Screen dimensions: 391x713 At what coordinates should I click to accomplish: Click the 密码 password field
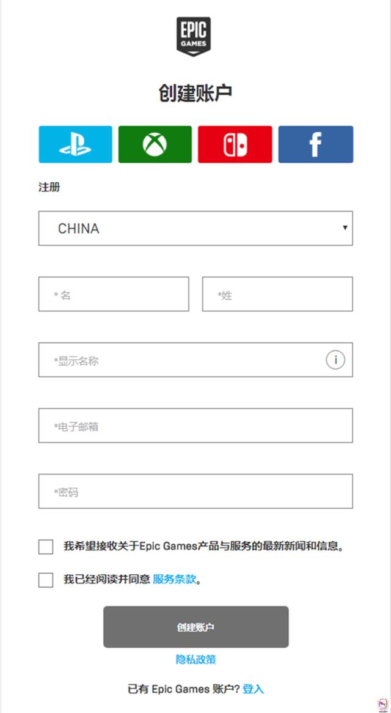[x=195, y=491]
